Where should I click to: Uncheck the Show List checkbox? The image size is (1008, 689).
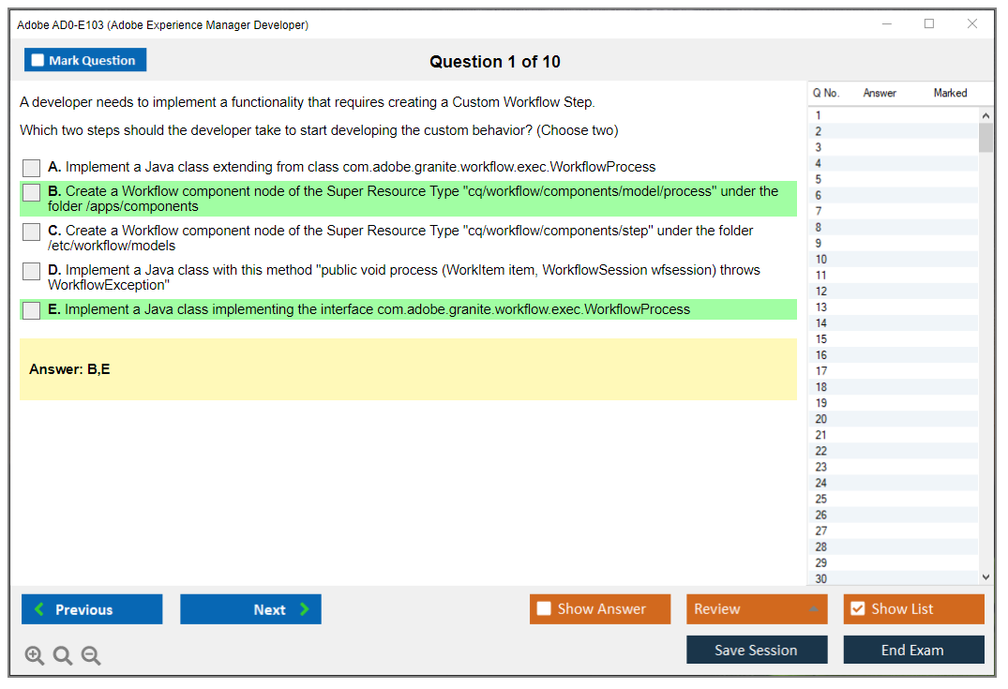(x=857, y=609)
